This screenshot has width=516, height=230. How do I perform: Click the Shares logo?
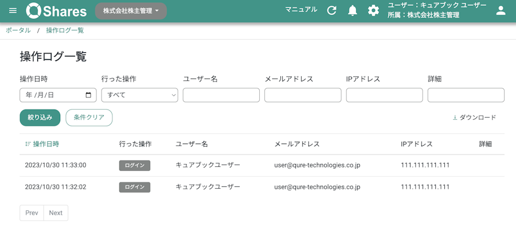tap(57, 11)
